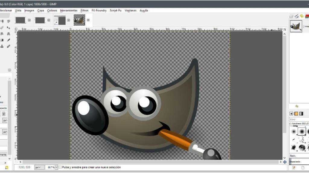
Task: Click the lock aspect ratio chain toggle
Action: coord(4,114)
